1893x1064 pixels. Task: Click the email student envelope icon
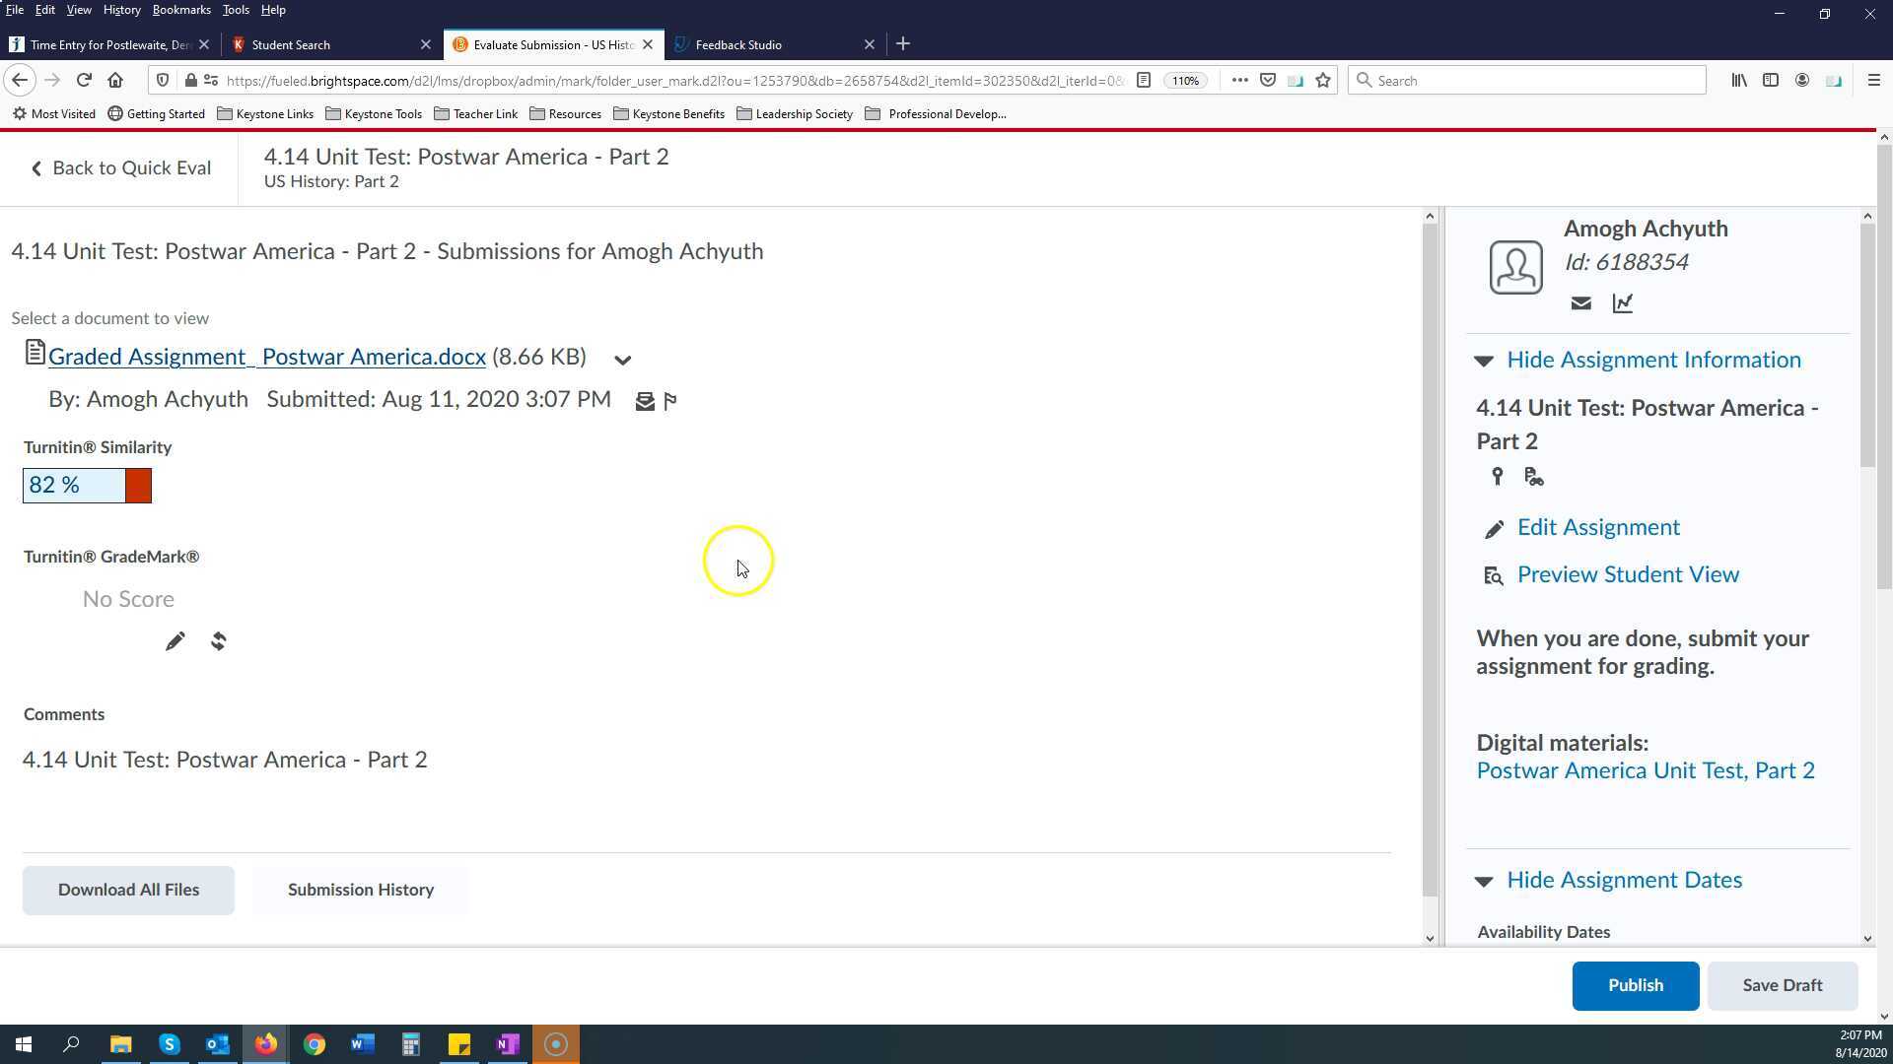pos(1580,303)
